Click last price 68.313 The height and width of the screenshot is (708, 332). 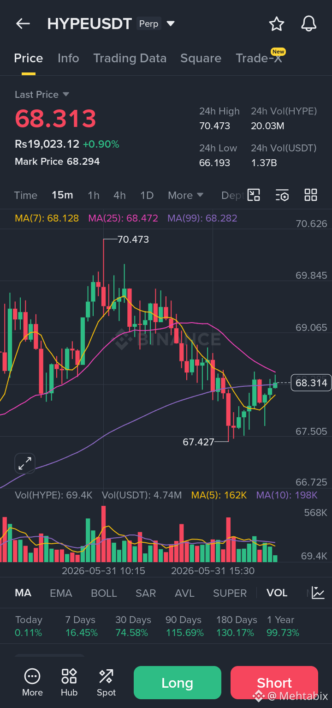coord(56,119)
